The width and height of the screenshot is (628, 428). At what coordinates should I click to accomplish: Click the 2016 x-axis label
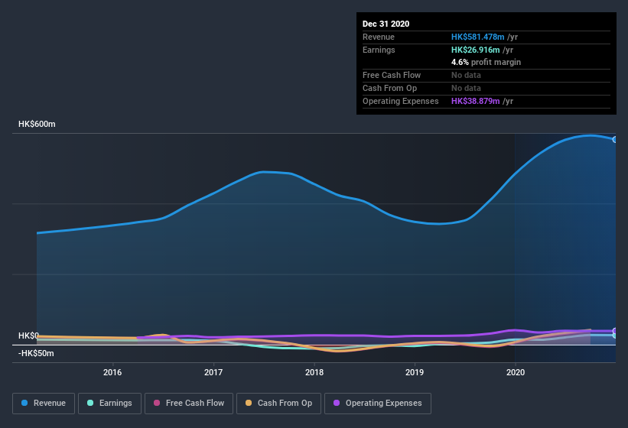[112, 372]
